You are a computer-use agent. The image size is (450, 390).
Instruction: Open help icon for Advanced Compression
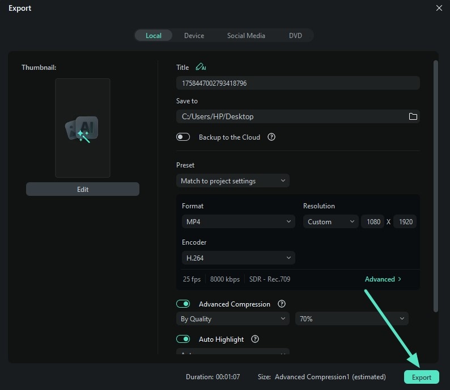pos(282,304)
